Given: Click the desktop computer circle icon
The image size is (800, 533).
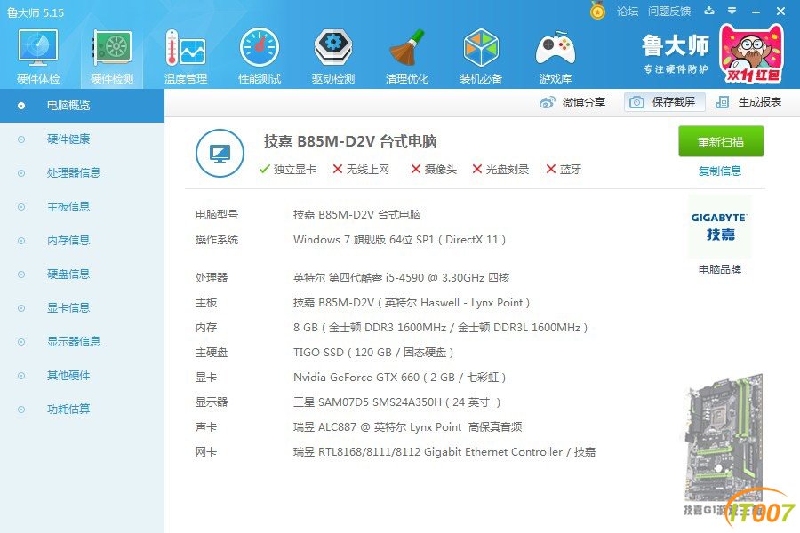Looking at the screenshot, I should point(220,153).
